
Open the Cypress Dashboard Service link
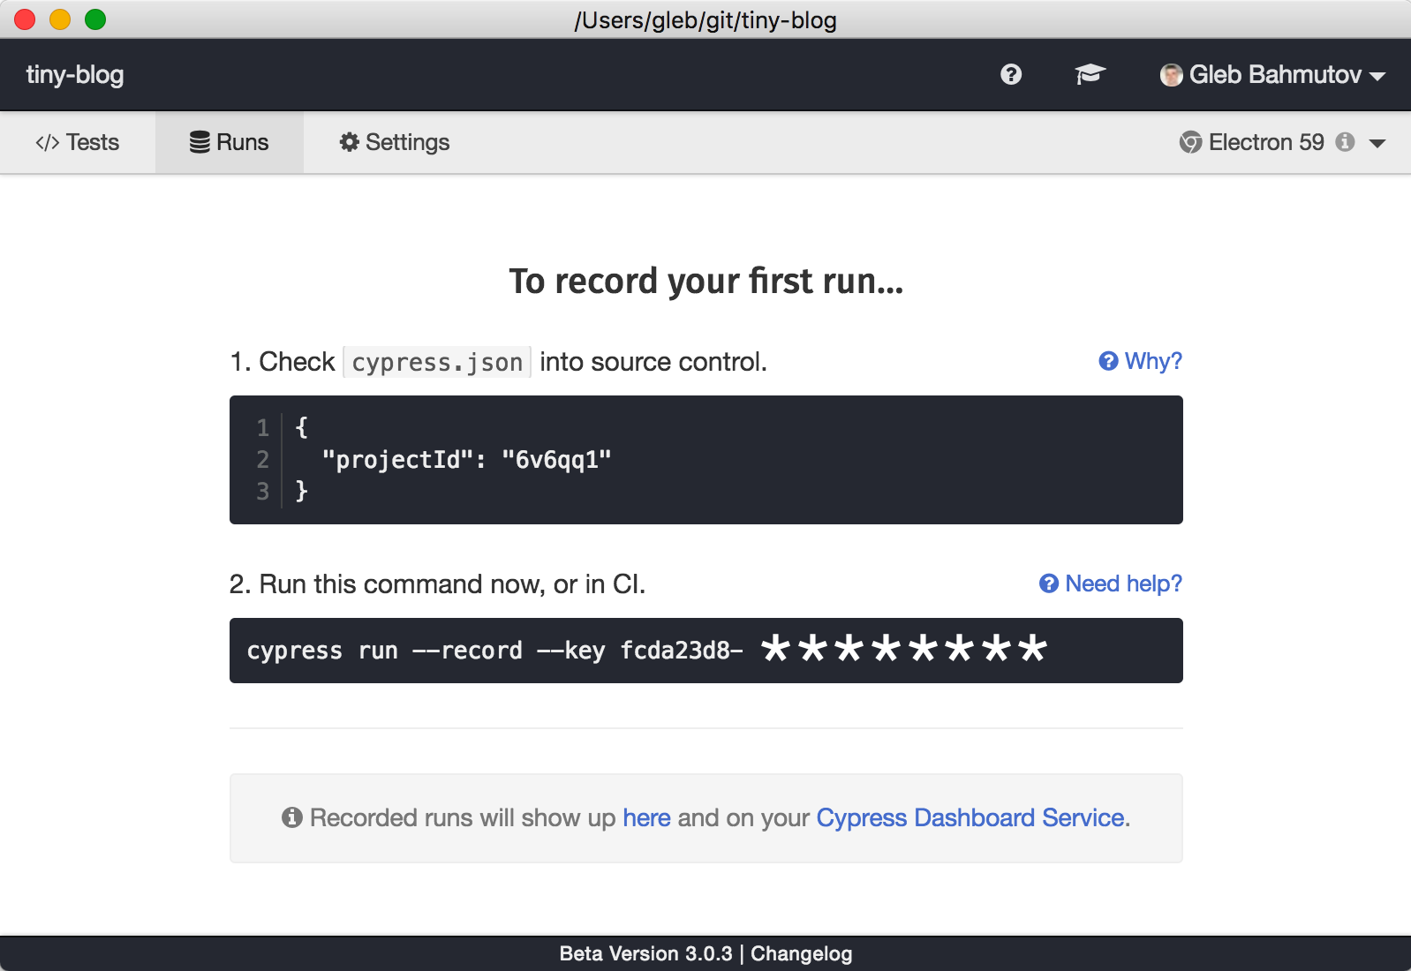pyautogui.click(x=970, y=818)
